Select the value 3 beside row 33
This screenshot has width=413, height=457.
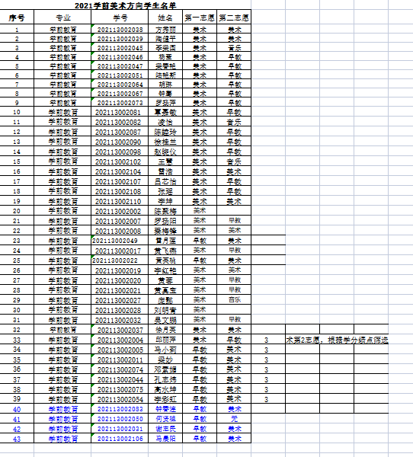[x=266, y=340]
